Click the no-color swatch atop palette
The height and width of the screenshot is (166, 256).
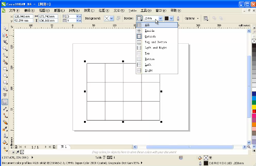tap(254, 41)
